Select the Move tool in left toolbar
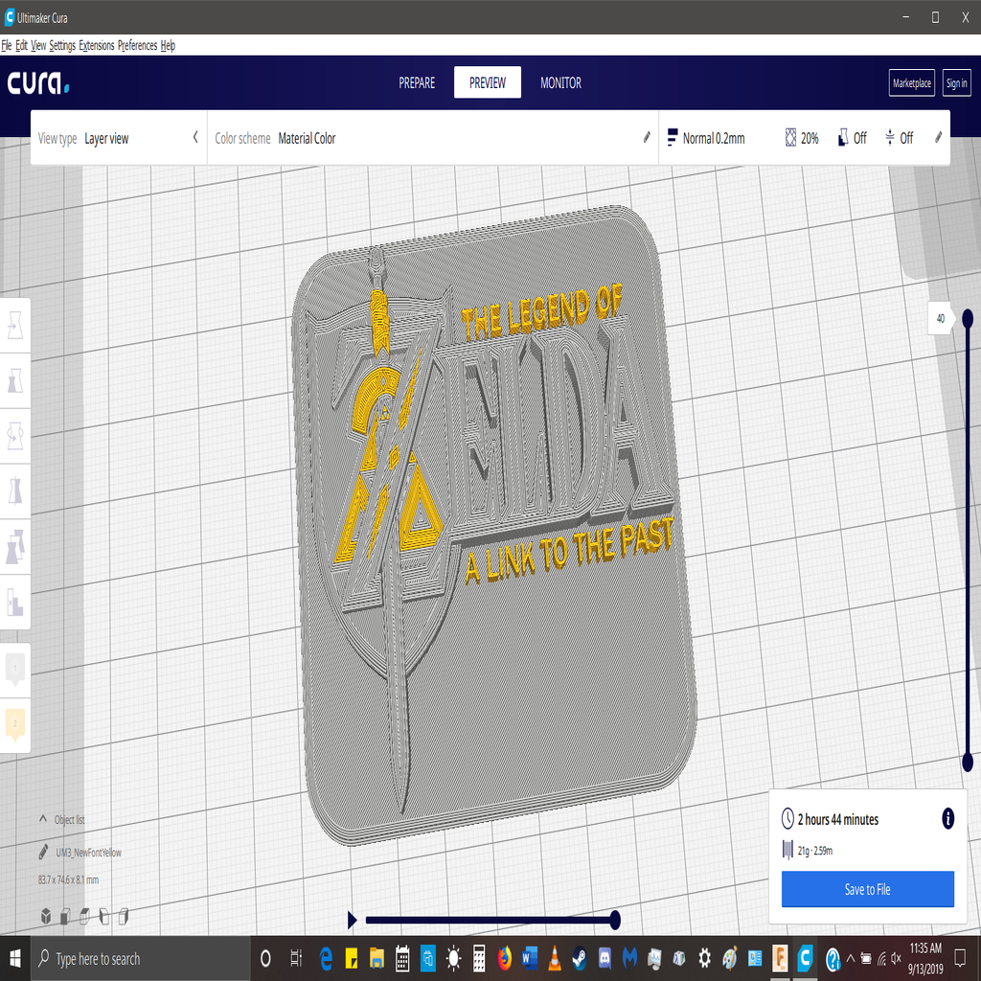 14,327
